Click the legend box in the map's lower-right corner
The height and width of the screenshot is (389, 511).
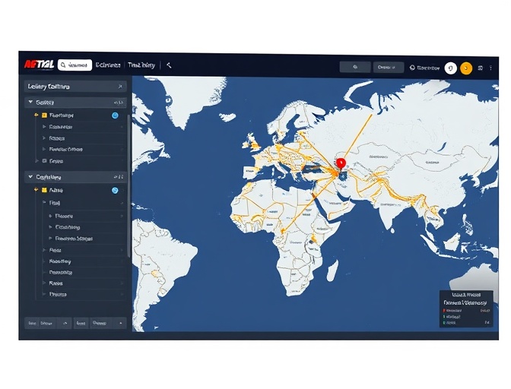466,308
